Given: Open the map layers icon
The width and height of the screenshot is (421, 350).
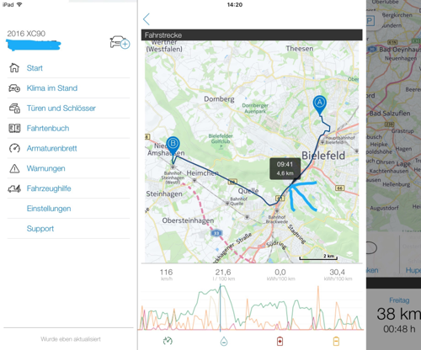Looking at the screenshot, I should [x=349, y=254].
